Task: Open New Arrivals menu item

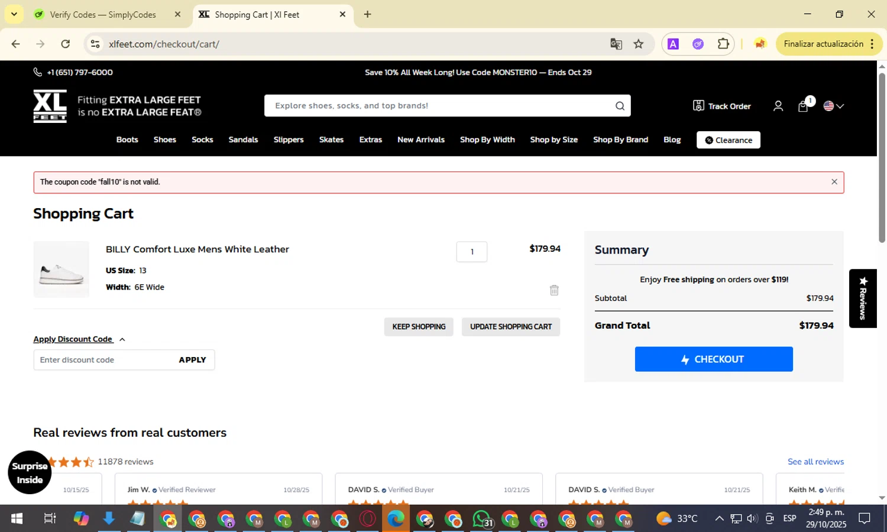Action: pos(421,140)
